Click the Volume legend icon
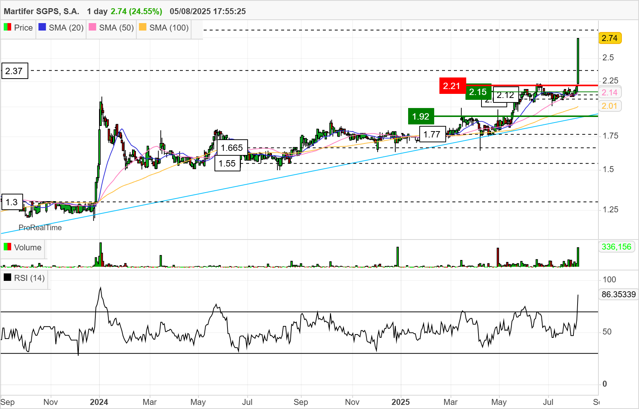The height and width of the screenshot is (409, 639). pyautogui.click(x=7, y=247)
